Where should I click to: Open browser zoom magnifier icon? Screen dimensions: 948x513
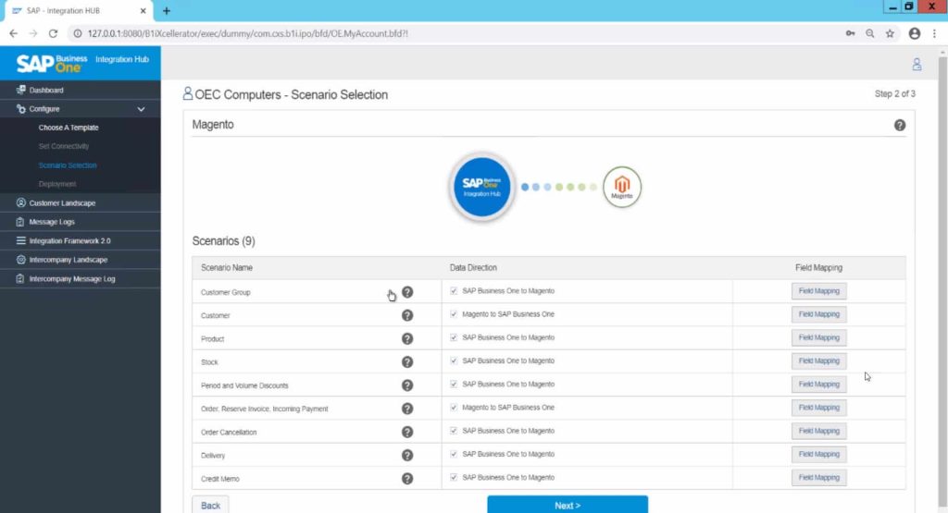870,34
